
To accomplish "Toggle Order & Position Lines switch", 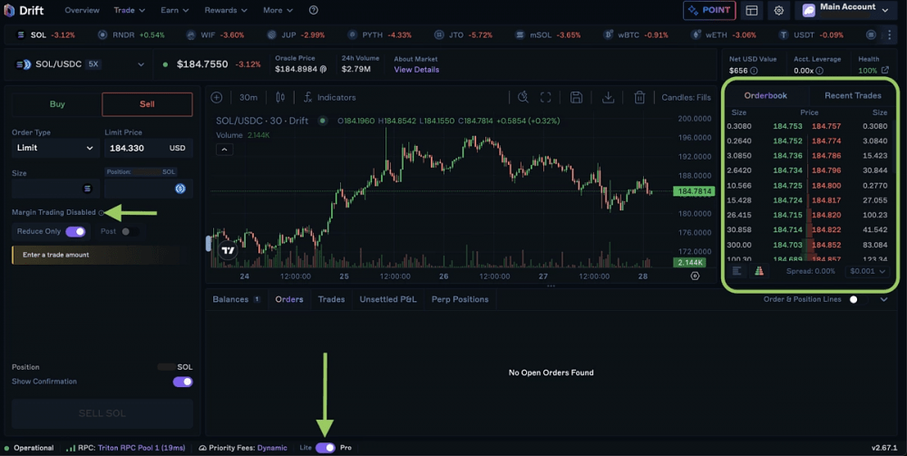I will tap(857, 299).
